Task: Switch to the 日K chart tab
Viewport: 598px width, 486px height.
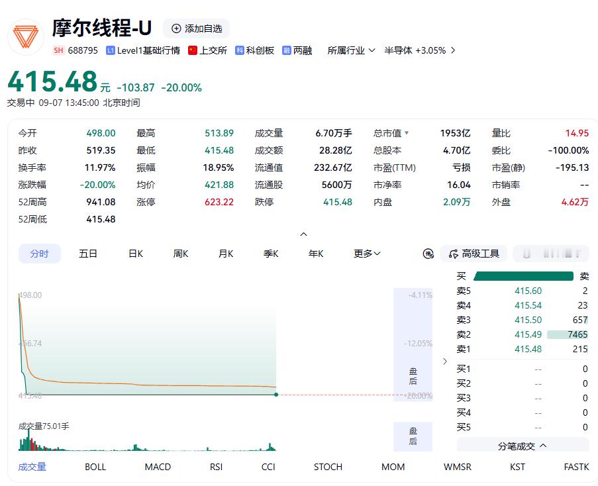Action: 136,254
